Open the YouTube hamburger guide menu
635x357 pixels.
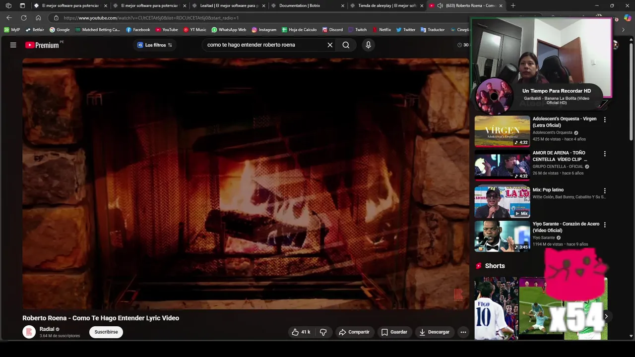click(13, 45)
